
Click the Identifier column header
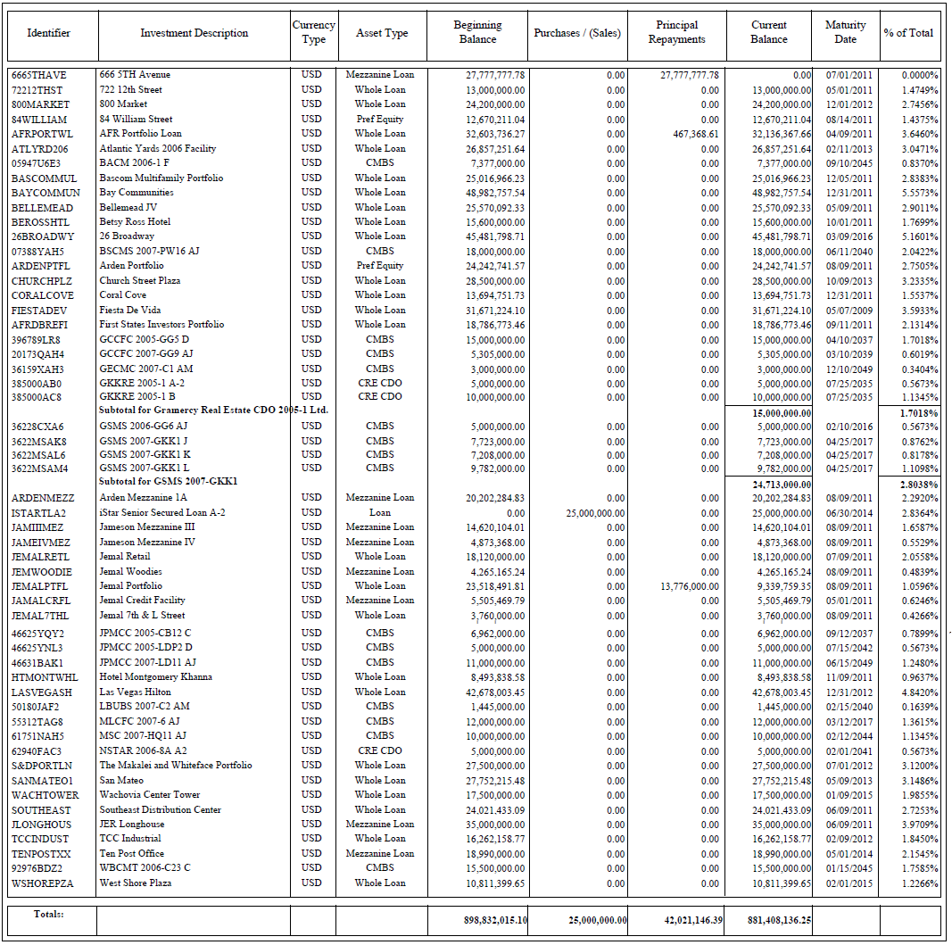coord(49,33)
